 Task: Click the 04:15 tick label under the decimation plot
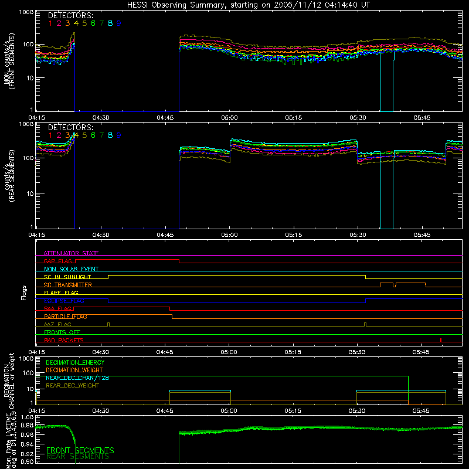pos(36,411)
